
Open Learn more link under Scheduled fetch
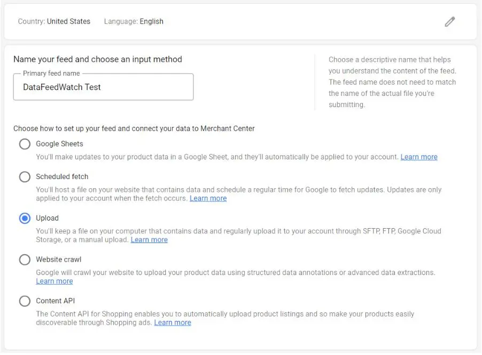tap(208, 198)
